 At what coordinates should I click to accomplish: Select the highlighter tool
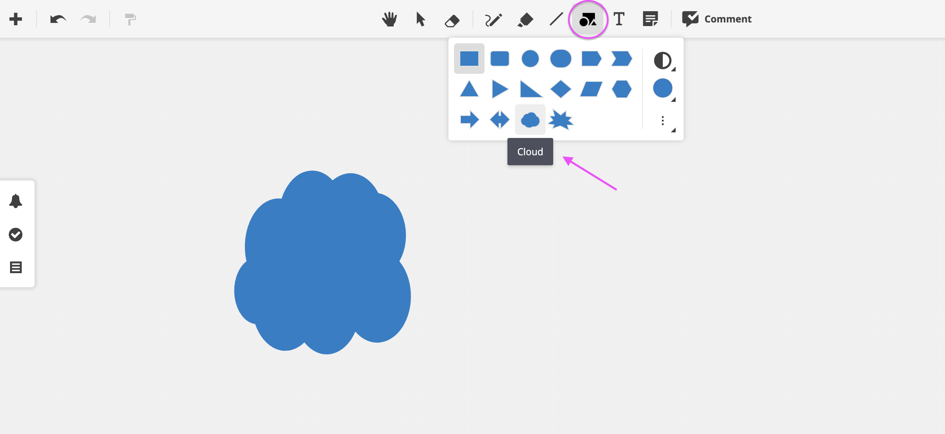pyautogui.click(x=525, y=20)
